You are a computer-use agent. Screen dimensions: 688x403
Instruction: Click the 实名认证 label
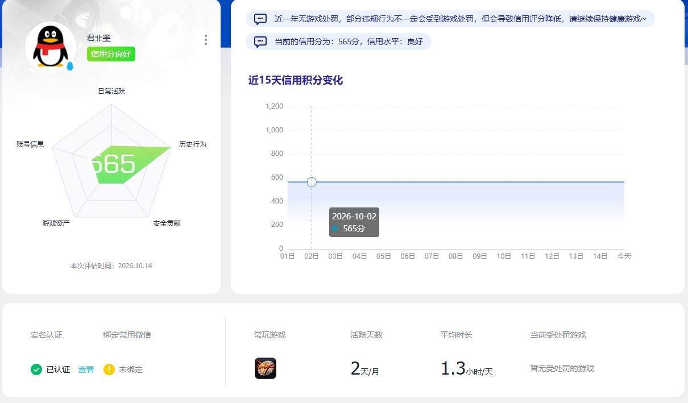(47, 335)
